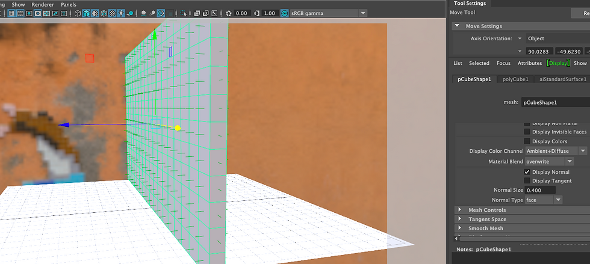The image size is (590, 264).
Task: Check Display Colors checkbox
Action: [527, 141]
